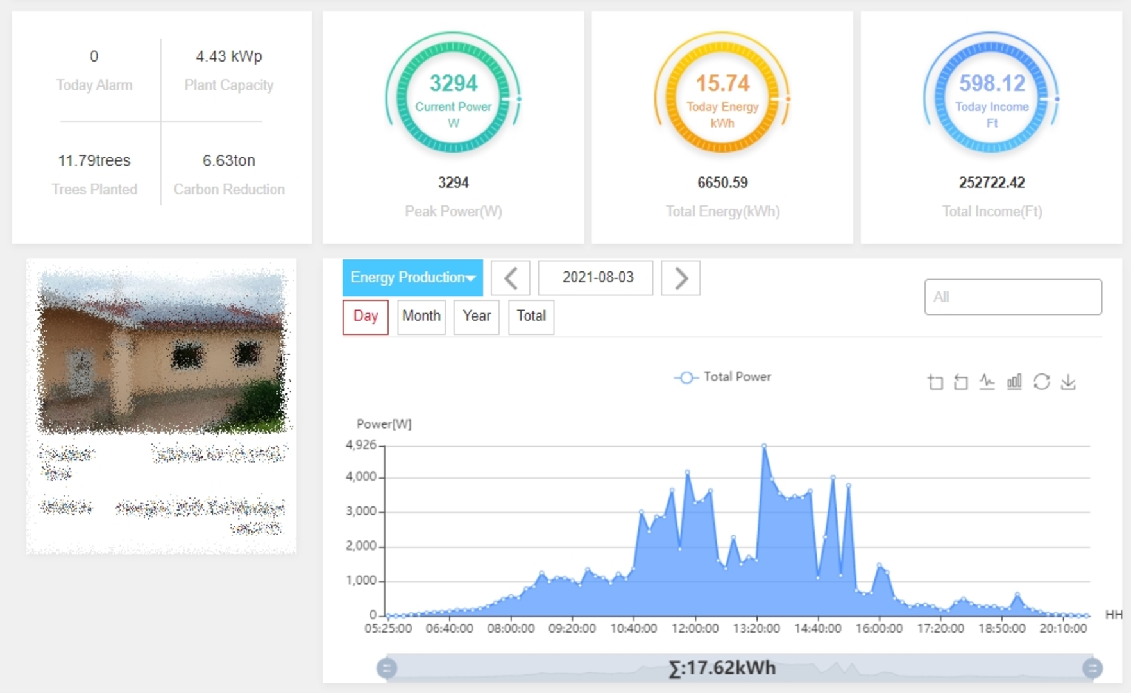The height and width of the screenshot is (693, 1131).
Task: Open date picker showing 2021-08-03
Action: [596, 278]
